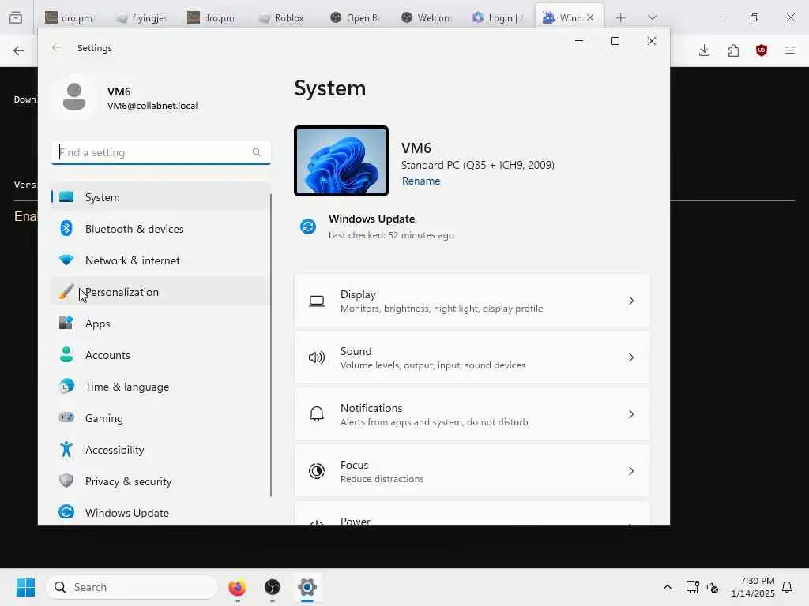Click the Sound speaker icon
This screenshot has height=606, width=809.
click(316, 357)
